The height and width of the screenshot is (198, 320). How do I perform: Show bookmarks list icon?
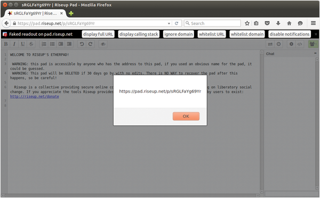256,23
